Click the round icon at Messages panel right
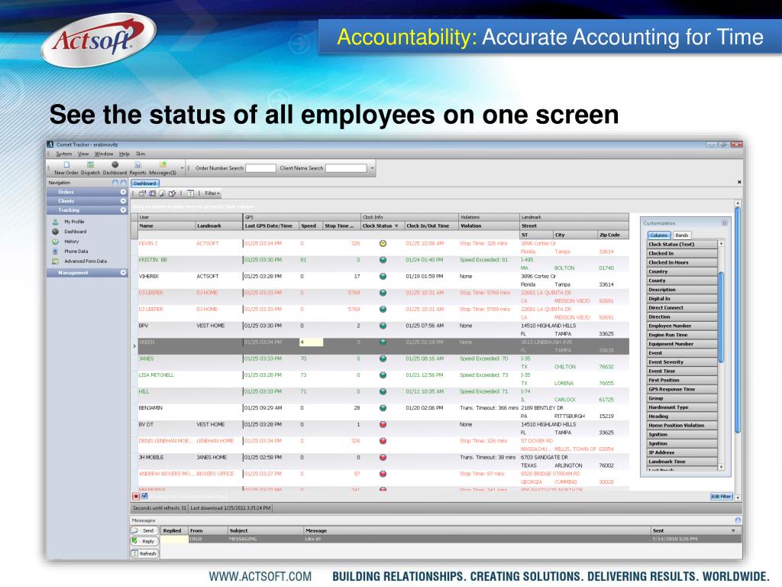782x587 pixels. point(738,520)
